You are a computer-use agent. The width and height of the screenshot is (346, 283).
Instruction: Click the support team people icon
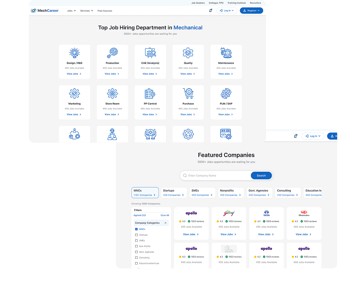[112, 134]
